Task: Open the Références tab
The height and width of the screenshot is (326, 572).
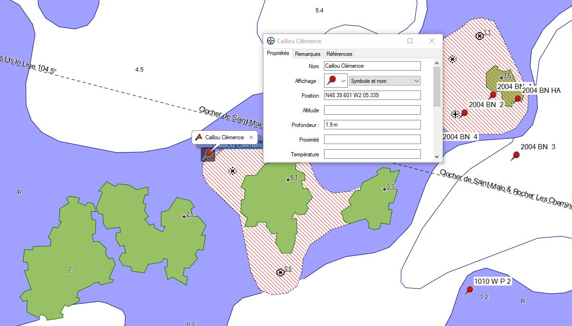Action: point(339,54)
